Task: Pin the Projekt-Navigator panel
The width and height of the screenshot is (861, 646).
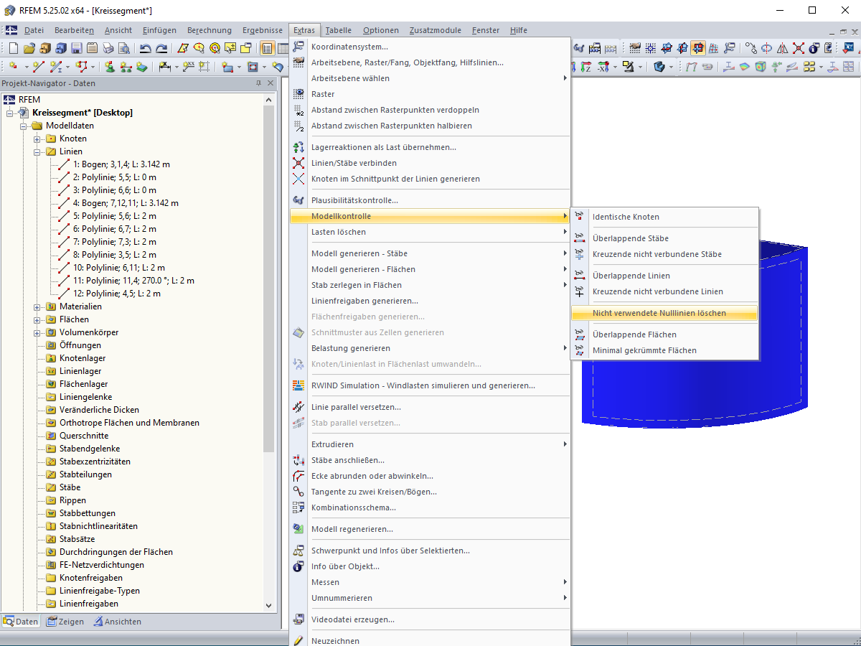Action: (259, 83)
